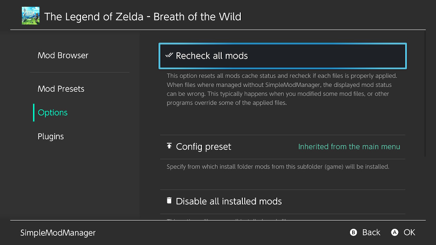Change the 'Inherited from the main menu' value
The image size is (436, 245).
349,147
